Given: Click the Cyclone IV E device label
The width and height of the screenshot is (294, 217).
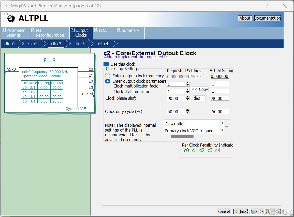Looking at the screenshot, I should point(76,109).
